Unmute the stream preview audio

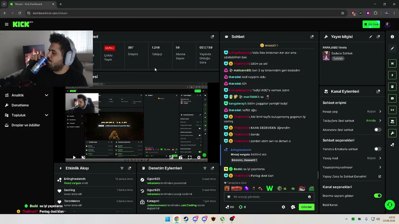(x=83, y=157)
